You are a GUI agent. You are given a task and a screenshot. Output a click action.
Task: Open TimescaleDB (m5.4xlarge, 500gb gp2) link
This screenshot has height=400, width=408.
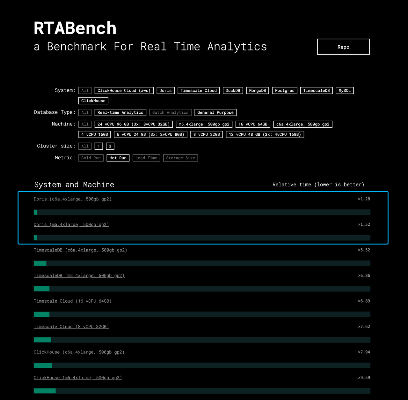pyautogui.click(x=79, y=275)
